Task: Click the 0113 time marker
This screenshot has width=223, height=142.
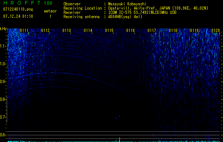Action: (67, 31)
